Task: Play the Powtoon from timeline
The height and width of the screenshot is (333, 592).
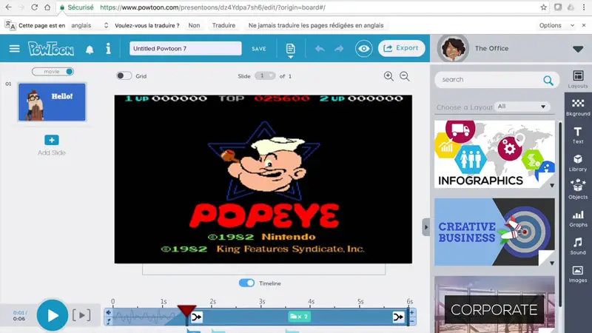Action: (53, 315)
